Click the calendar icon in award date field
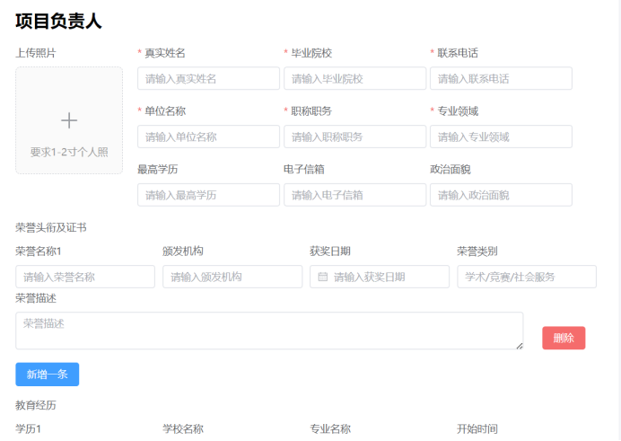Image resolution: width=621 pixels, height=441 pixels. click(323, 278)
